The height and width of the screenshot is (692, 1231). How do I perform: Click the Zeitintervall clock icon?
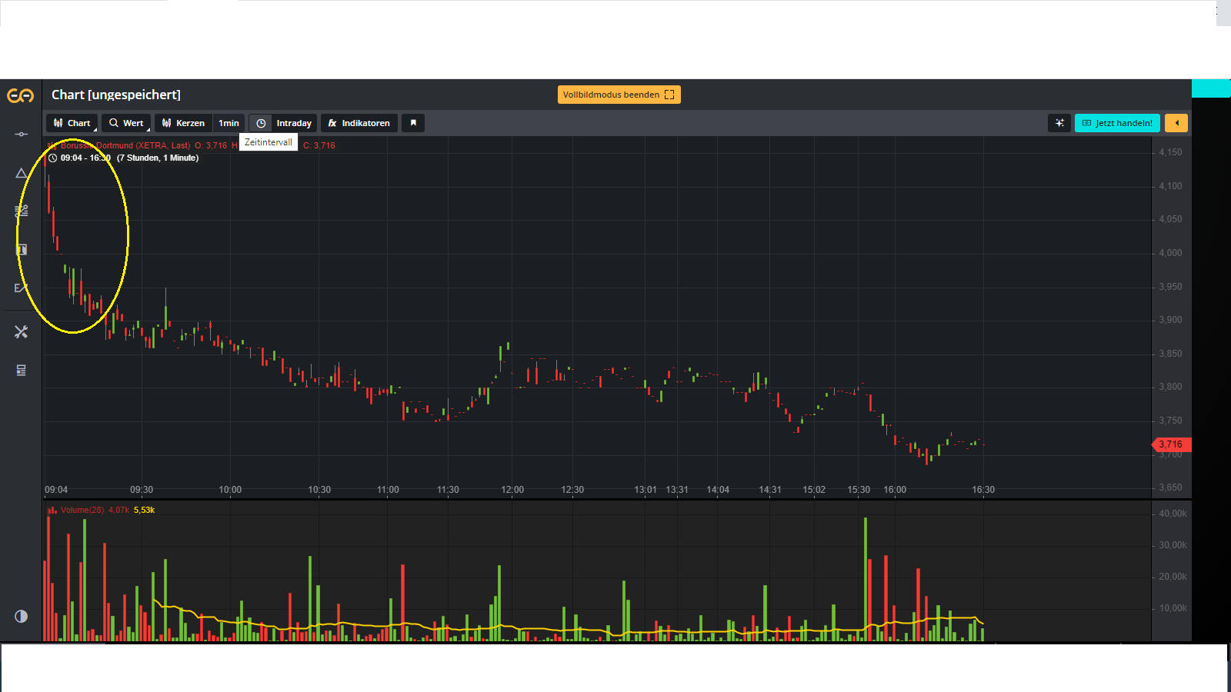(261, 123)
